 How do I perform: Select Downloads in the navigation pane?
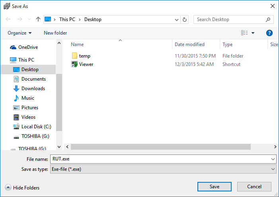[x=33, y=89]
